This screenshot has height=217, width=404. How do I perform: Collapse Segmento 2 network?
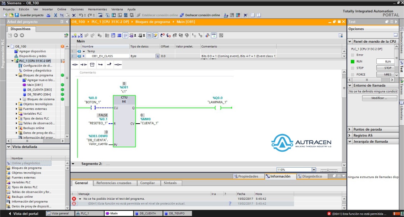[x=73, y=164]
